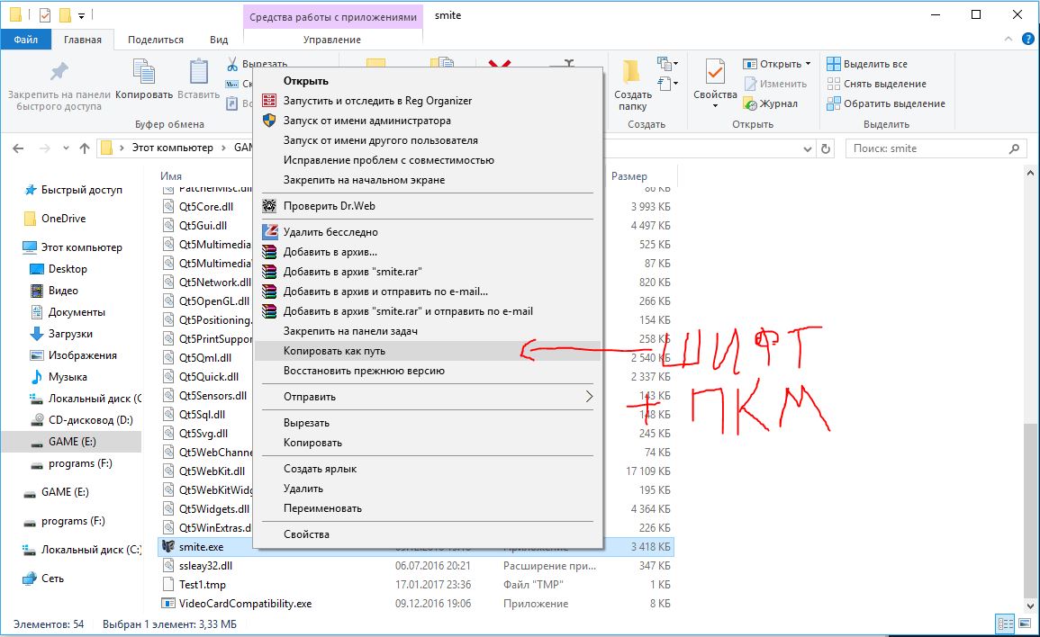Viewport: 1040px width, 637px height.
Task: Click Снять выделение icon
Action: pyautogui.click(x=834, y=84)
